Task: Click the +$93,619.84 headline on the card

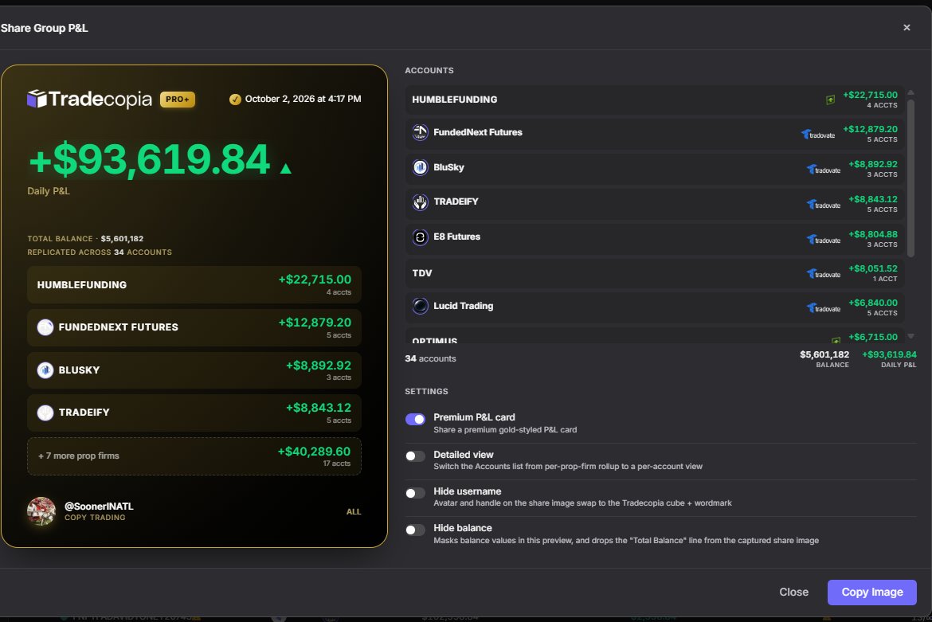Action: (x=150, y=160)
